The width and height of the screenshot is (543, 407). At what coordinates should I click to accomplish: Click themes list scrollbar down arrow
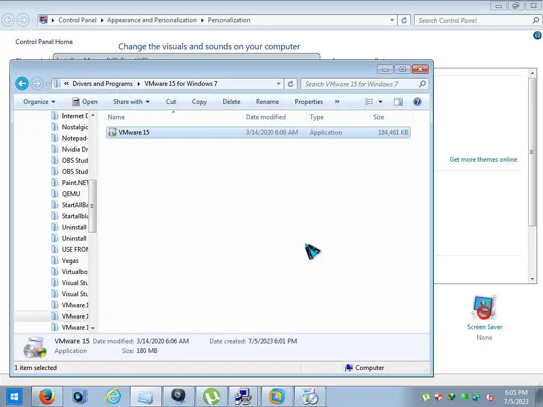tap(532, 279)
